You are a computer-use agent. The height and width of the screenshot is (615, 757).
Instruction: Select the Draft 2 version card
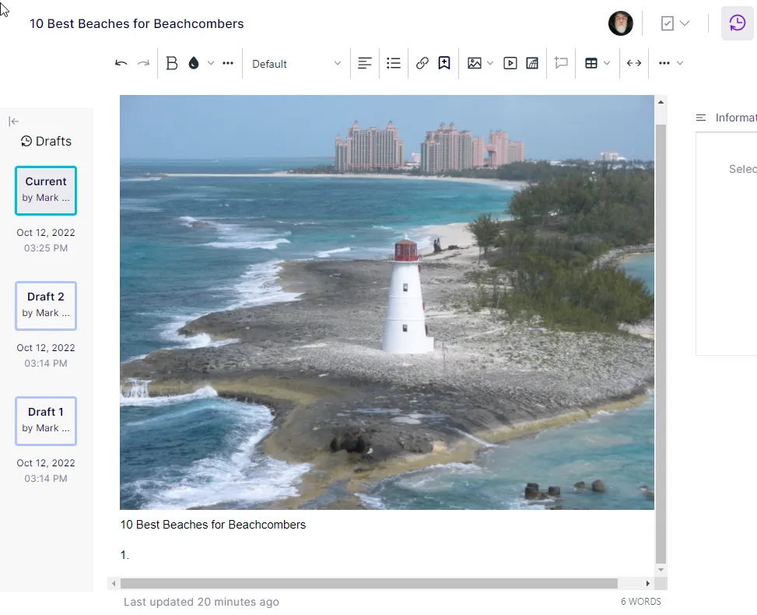point(46,306)
